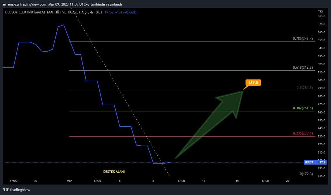Click the 240.0 price axis value
This screenshot has width=331, height=195.
pos(321,128)
